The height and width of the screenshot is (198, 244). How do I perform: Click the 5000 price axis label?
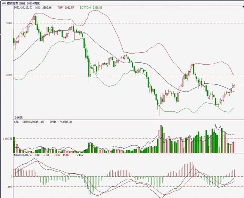tap(9, 23)
